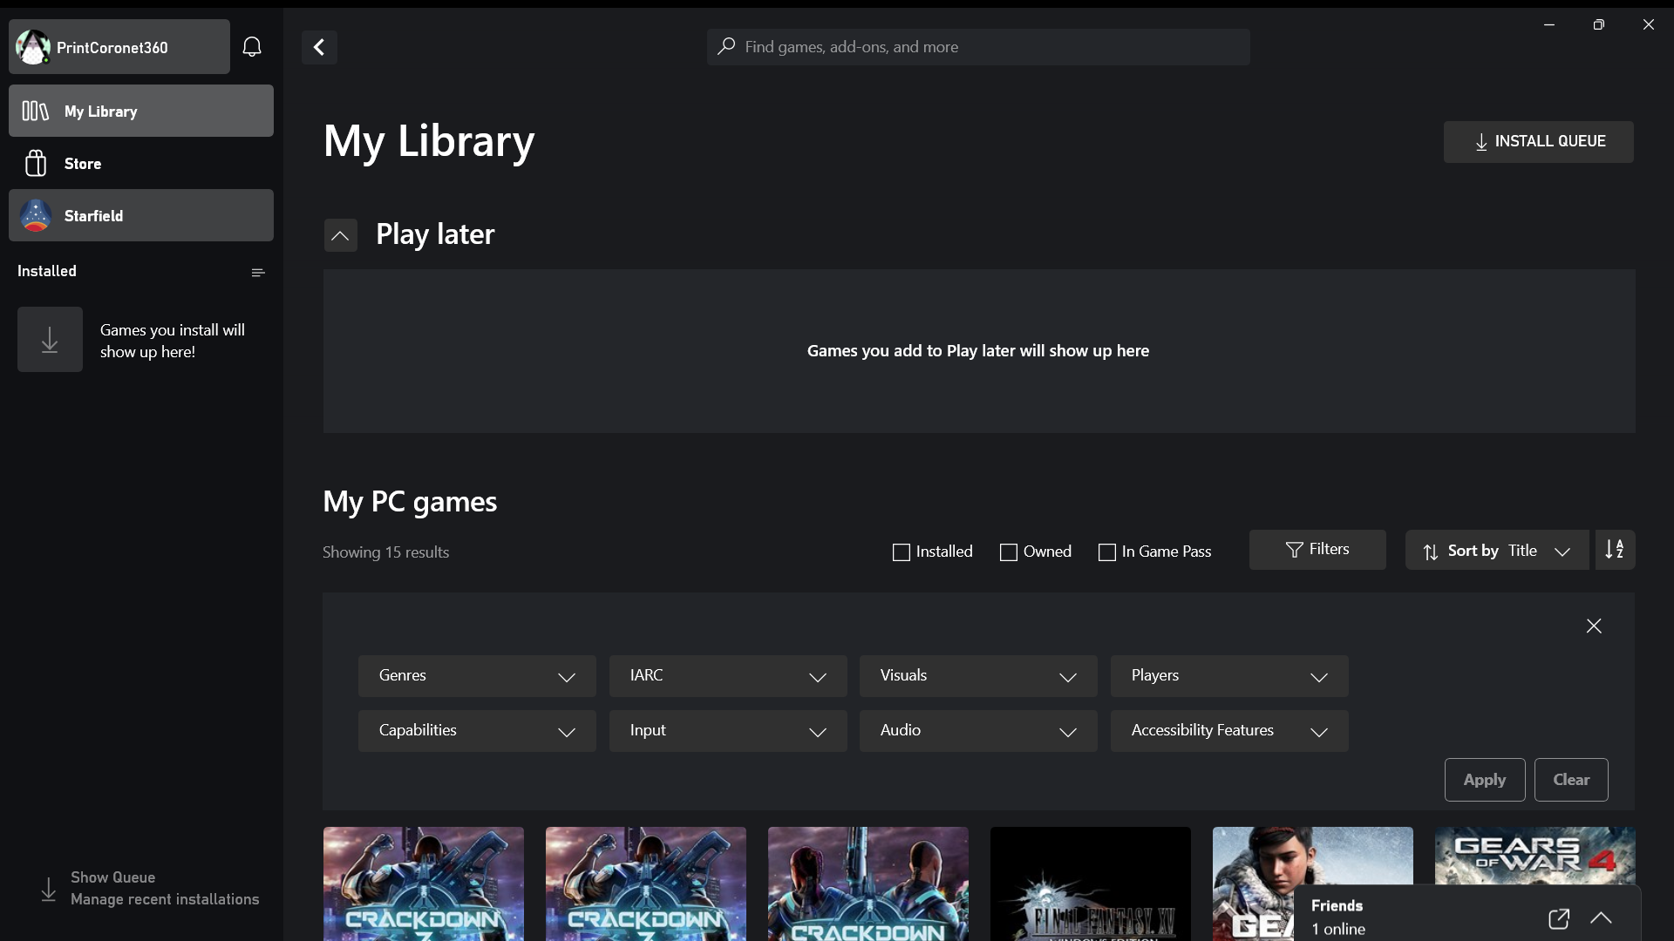Open the Sort by Title dropdown
Viewport: 1674px width, 941px height.
point(1497,550)
